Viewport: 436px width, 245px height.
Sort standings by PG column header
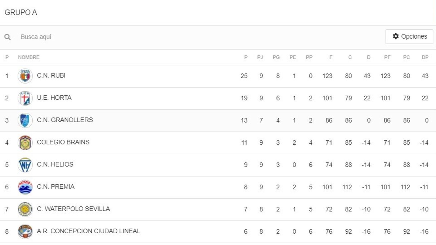(276, 57)
